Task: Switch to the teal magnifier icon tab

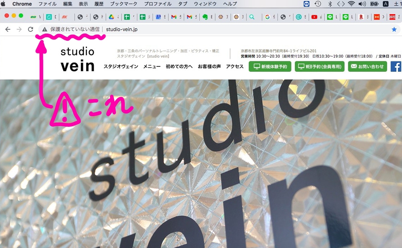Action: click(252, 17)
